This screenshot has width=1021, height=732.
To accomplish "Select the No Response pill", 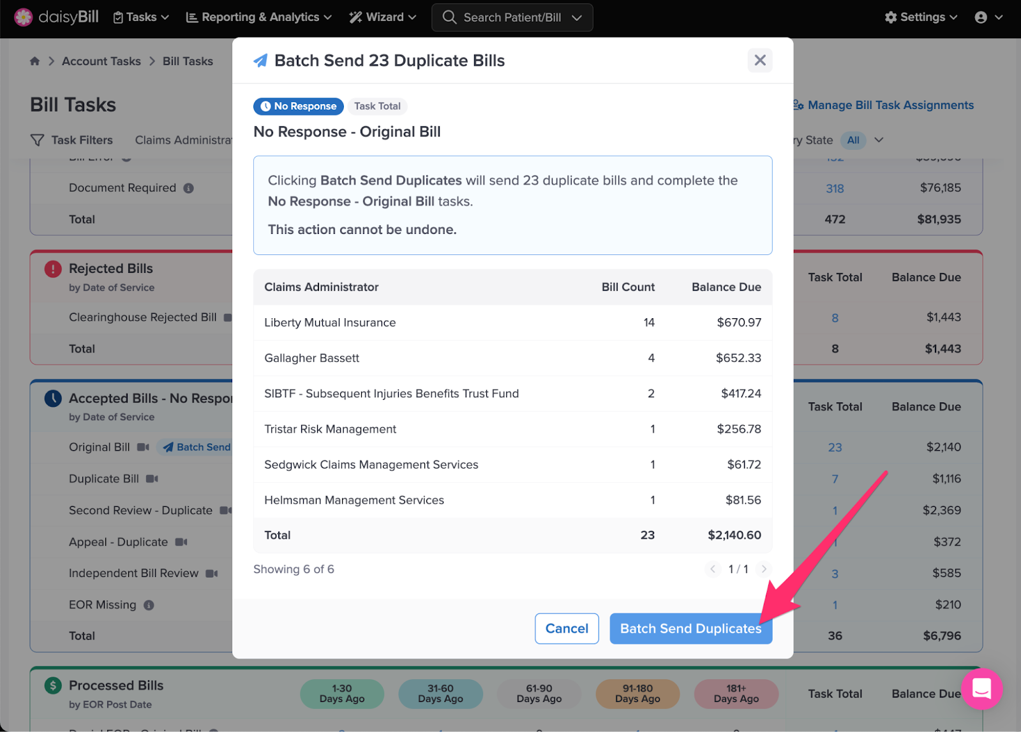I will tap(299, 106).
